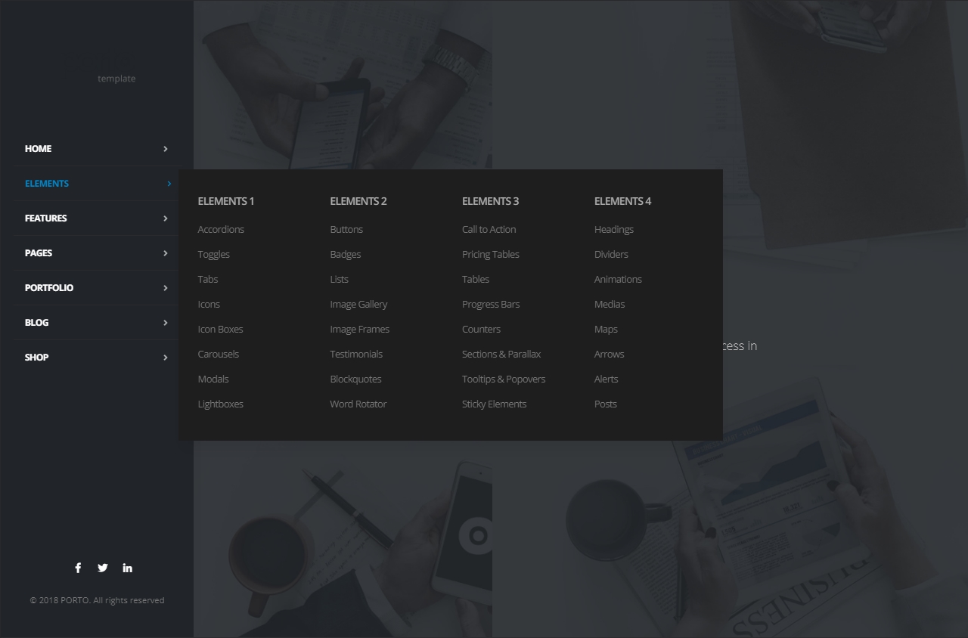Expand the Home menu chevron
The width and height of the screenshot is (968, 638).
coord(166,149)
